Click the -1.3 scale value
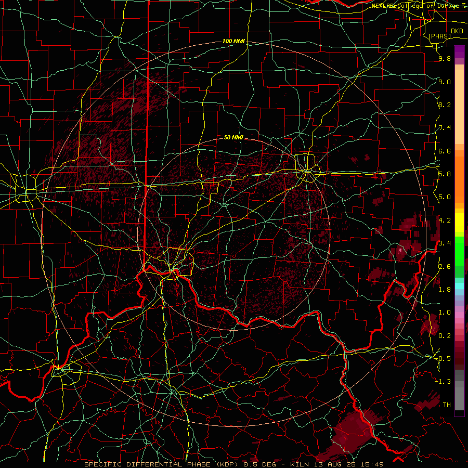468x468 pixels. [444, 382]
